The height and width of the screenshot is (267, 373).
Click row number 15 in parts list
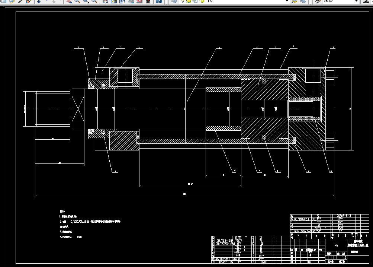[213, 238]
